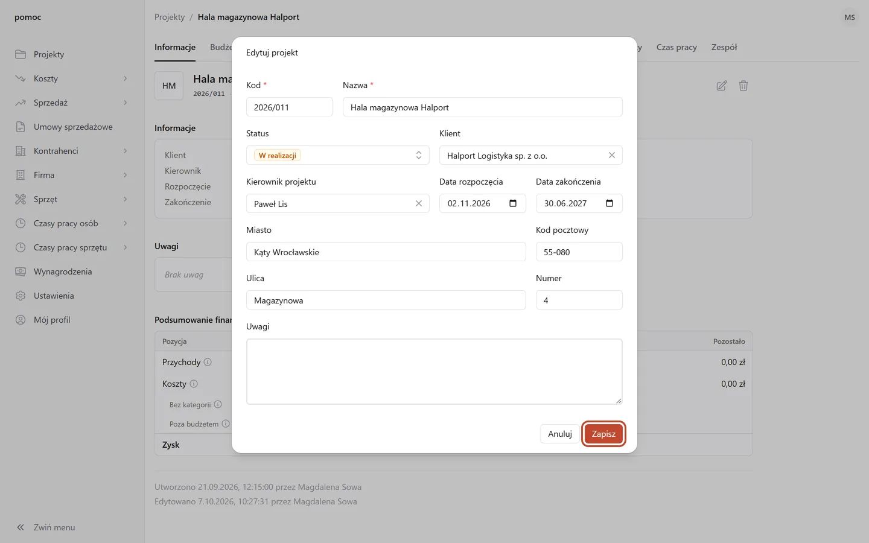Click the Uwagi text area

click(x=434, y=372)
